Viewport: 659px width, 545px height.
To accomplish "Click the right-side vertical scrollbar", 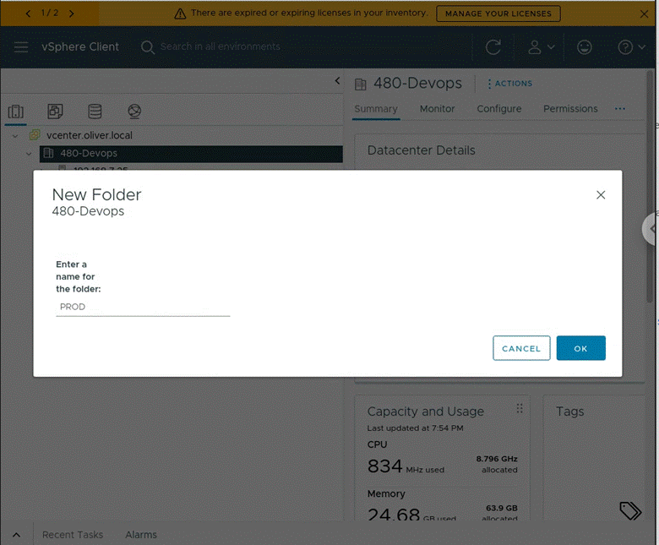I will (x=650, y=185).
